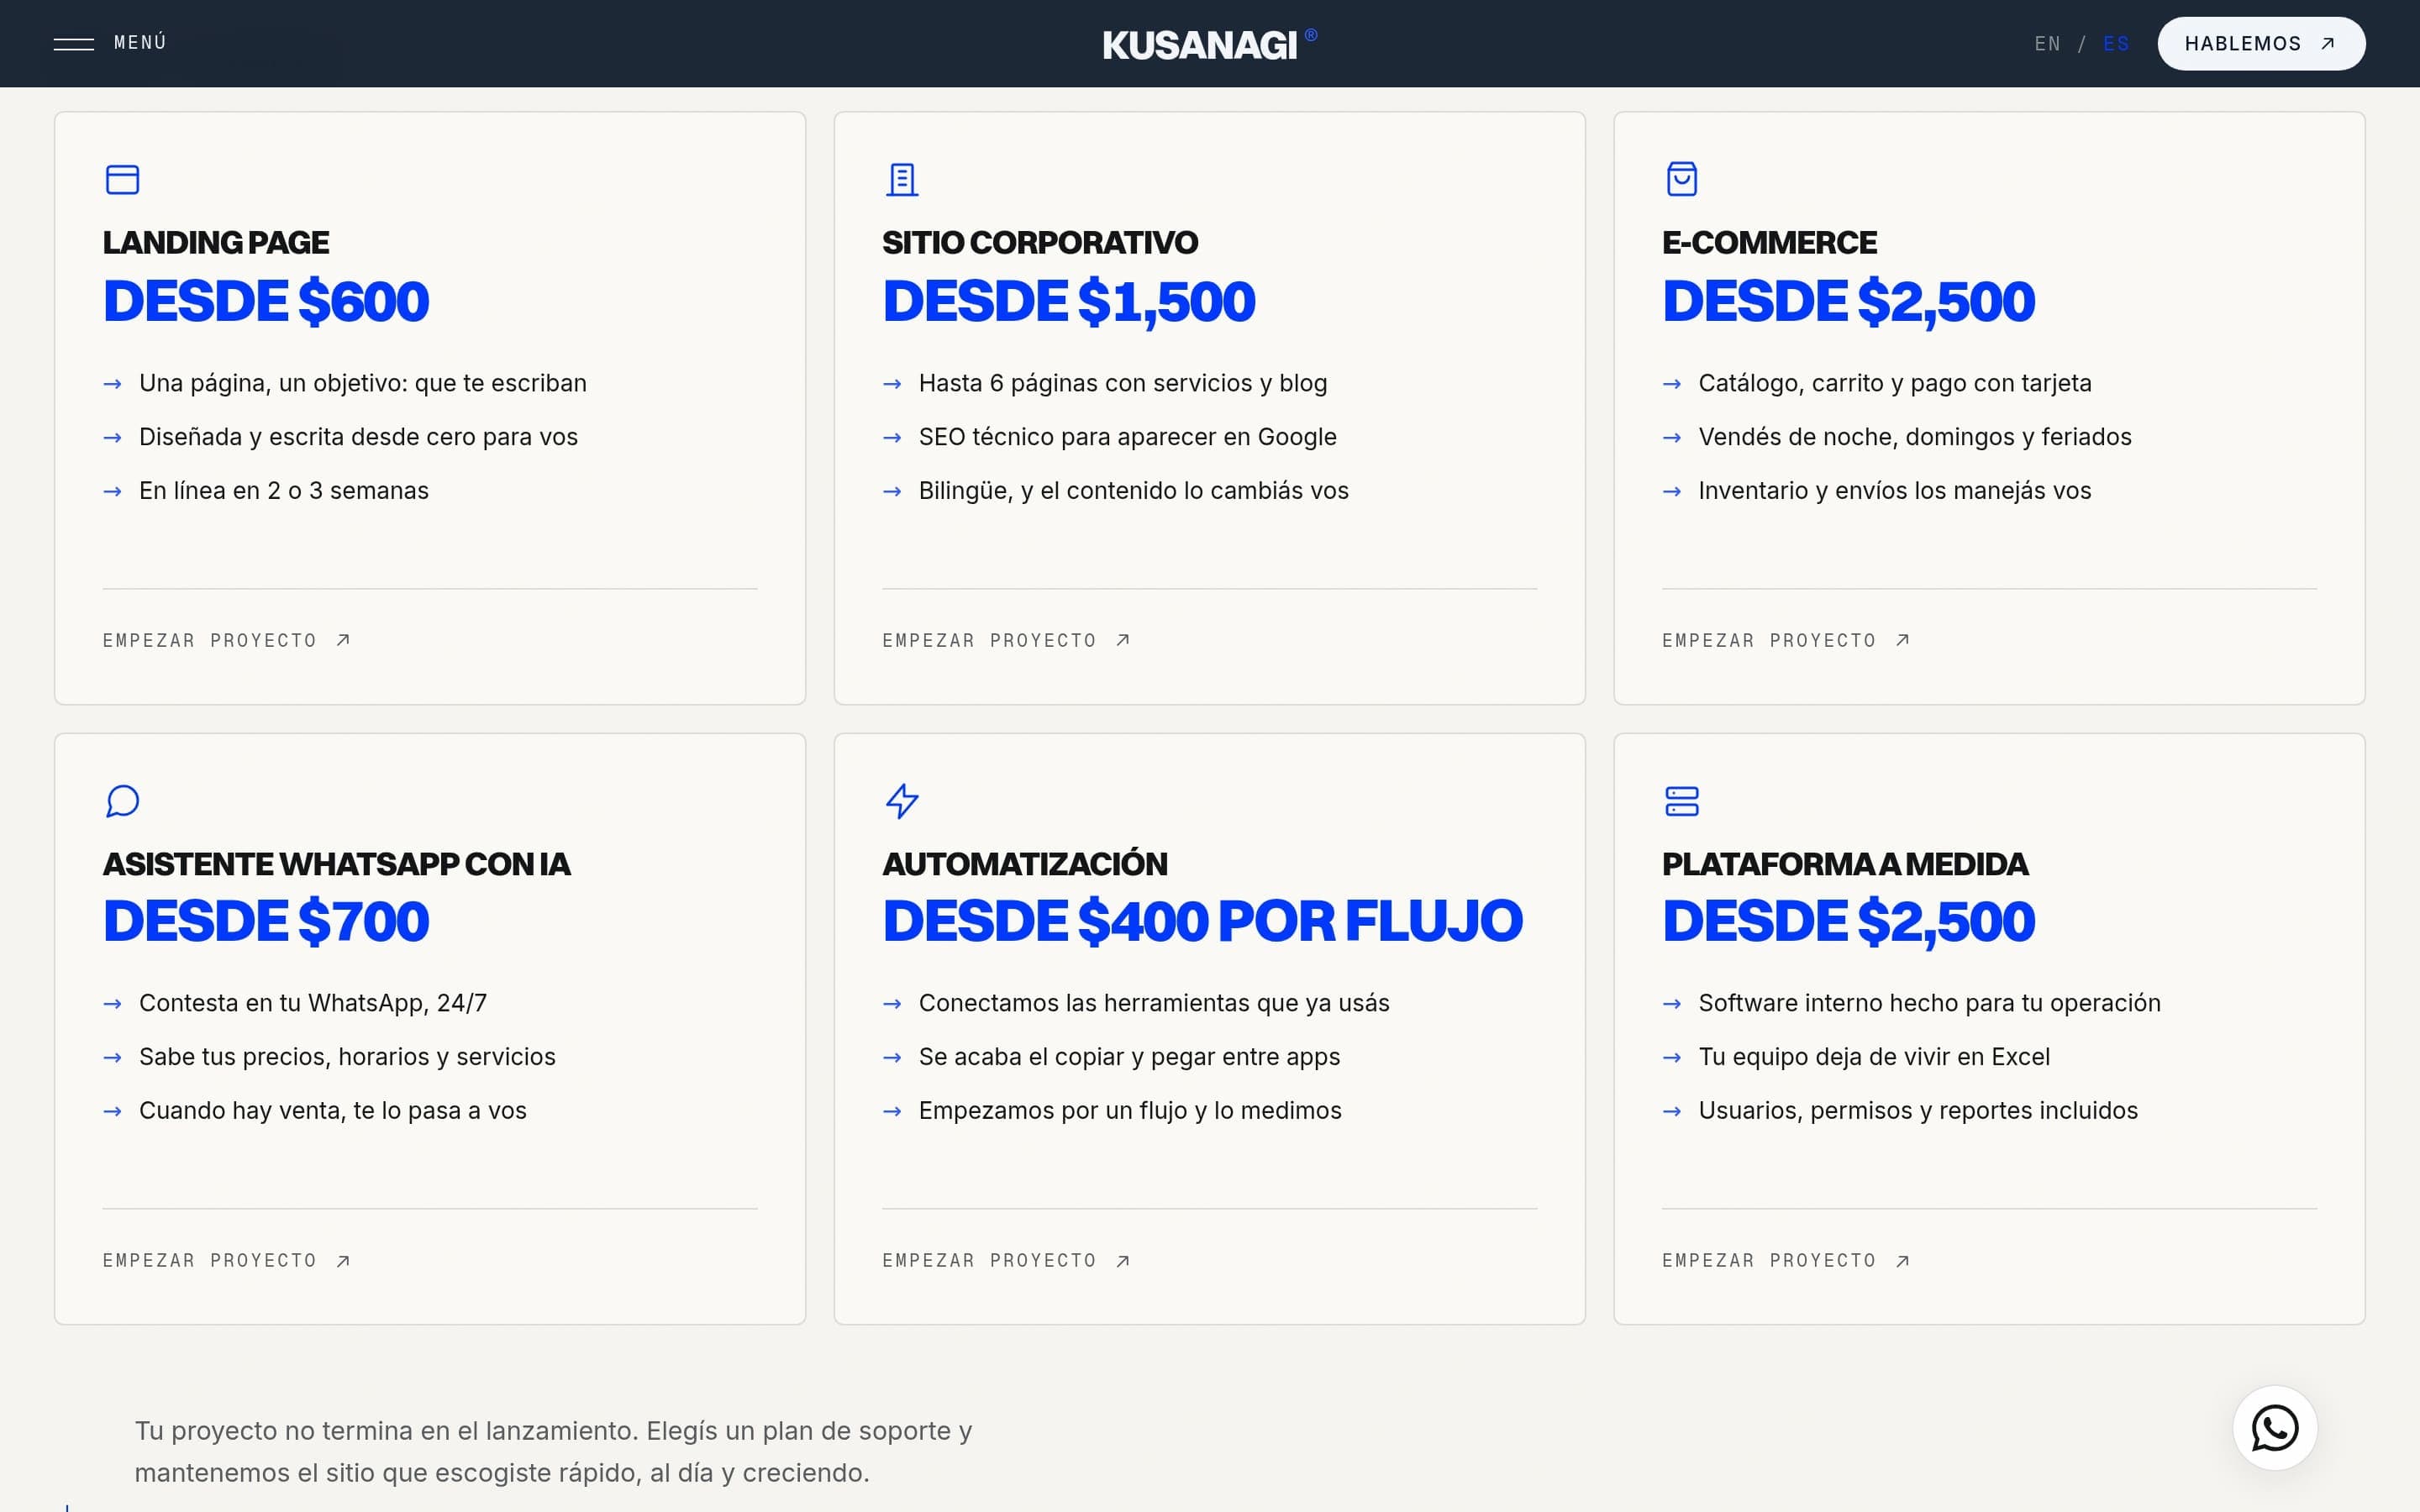Click 'Catálogo, carrito y pago con tarjeta'

pyautogui.click(x=1895, y=383)
